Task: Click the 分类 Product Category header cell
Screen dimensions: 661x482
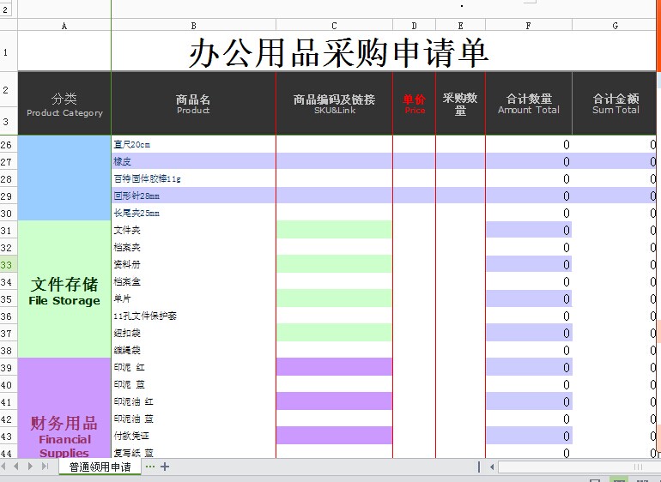Action: click(64, 104)
